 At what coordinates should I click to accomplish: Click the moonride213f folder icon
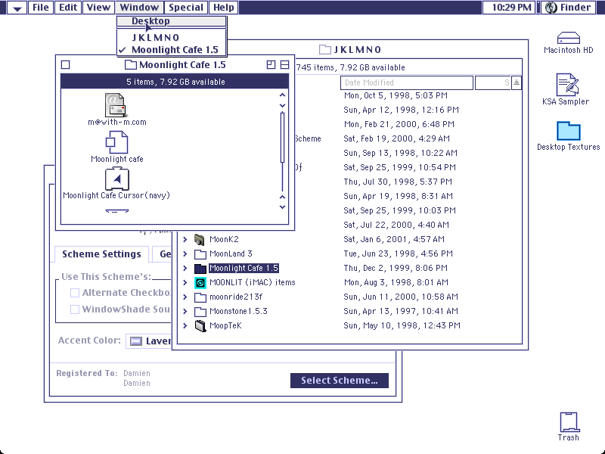pyautogui.click(x=200, y=297)
